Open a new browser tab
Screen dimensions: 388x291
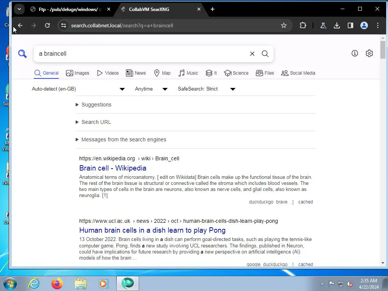pos(213,9)
